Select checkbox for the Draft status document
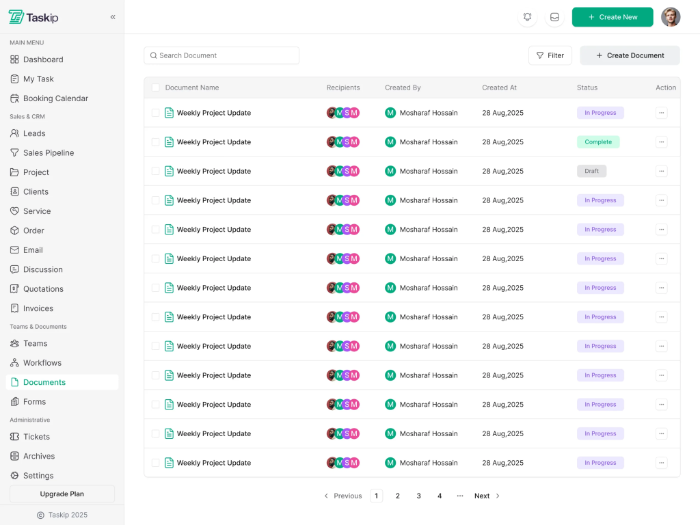This screenshot has height=525, width=700. [155, 171]
